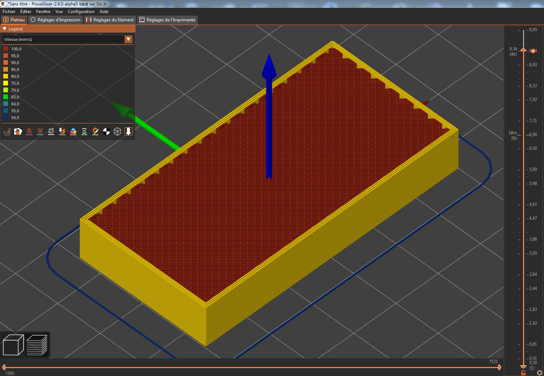The image size is (544, 376).
Task: Toggle pause print markers (hourglass icon)
Action: [x=84, y=131]
